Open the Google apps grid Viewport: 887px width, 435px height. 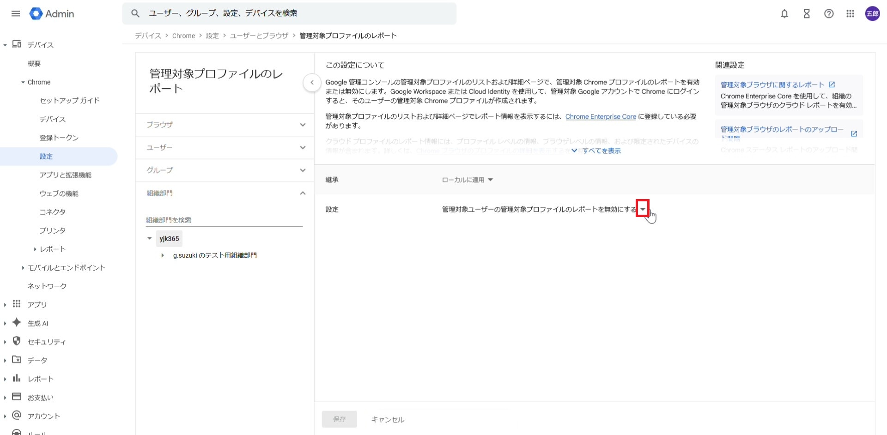[x=851, y=14]
